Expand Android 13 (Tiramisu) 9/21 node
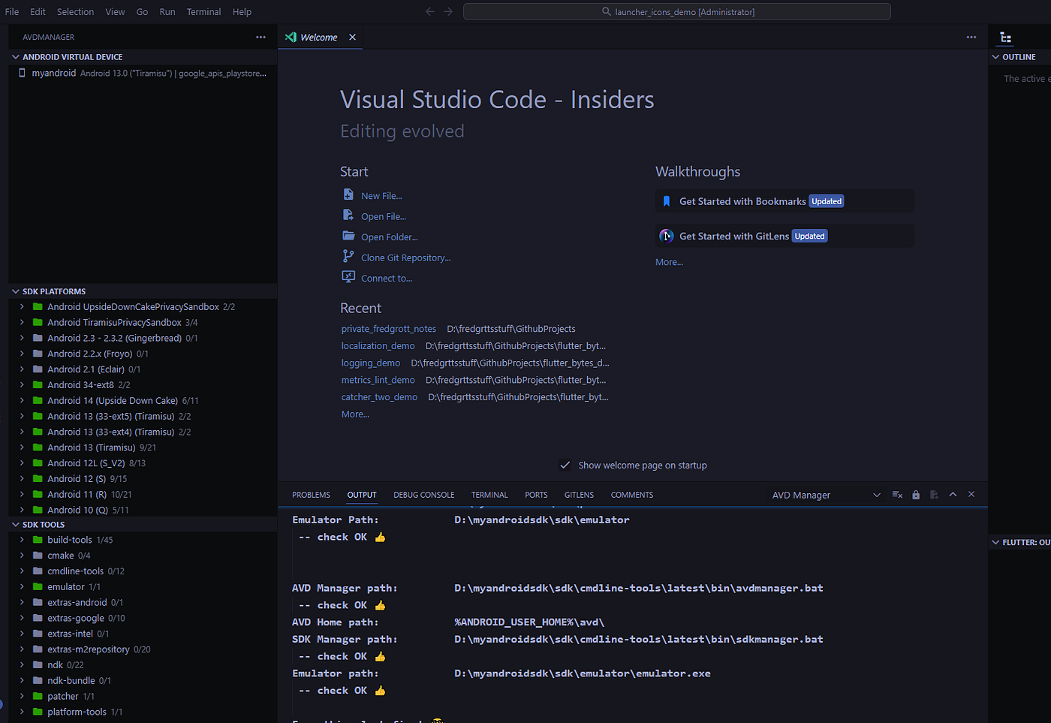Viewport: 1051px width, 723px height. (x=22, y=447)
